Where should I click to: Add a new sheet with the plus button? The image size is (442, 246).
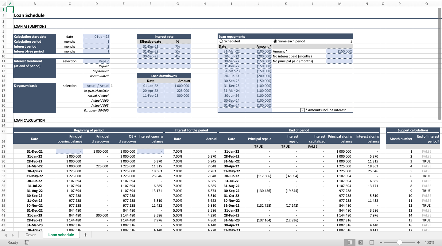tap(86, 235)
